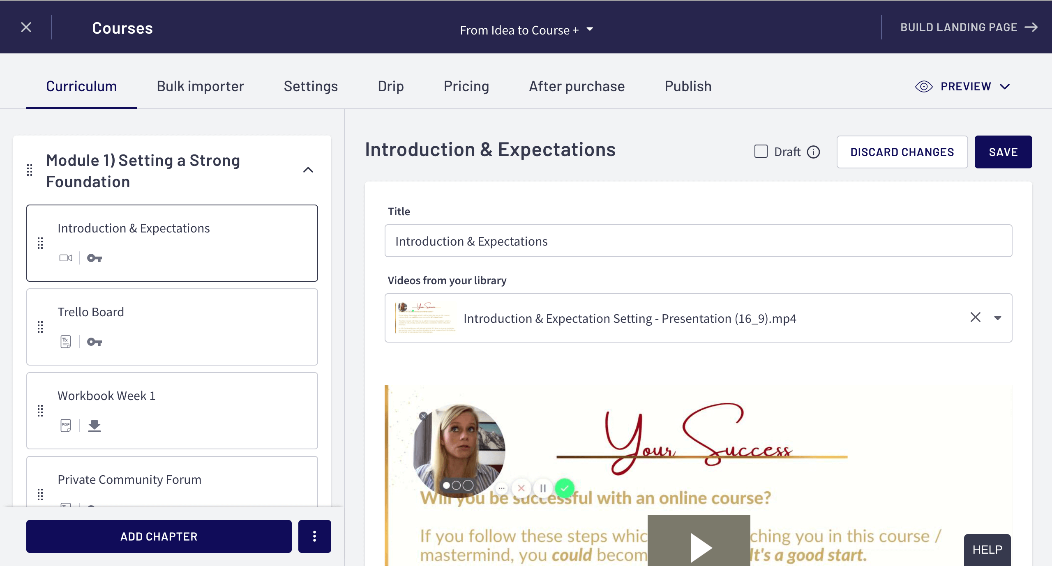This screenshot has height=566, width=1052.
Task: Clear the selected video with the X
Action: [976, 318]
